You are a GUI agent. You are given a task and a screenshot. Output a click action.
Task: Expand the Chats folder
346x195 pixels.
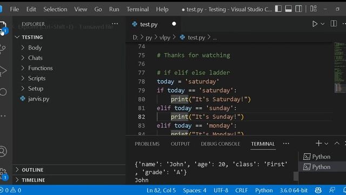[x=69, y=58]
